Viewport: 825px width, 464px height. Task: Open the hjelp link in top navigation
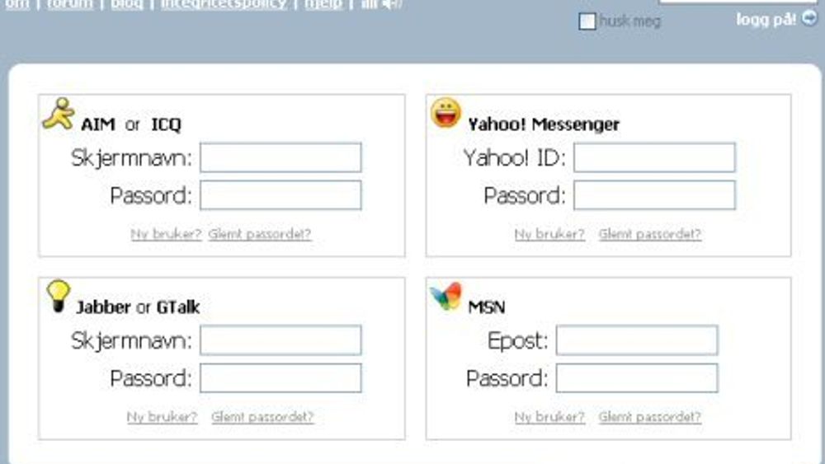[x=323, y=4]
